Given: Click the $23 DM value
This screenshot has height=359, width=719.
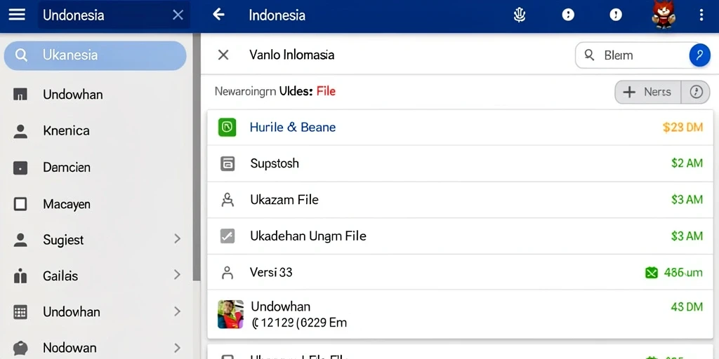Looking at the screenshot, I should pyautogui.click(x=682, y=128).
